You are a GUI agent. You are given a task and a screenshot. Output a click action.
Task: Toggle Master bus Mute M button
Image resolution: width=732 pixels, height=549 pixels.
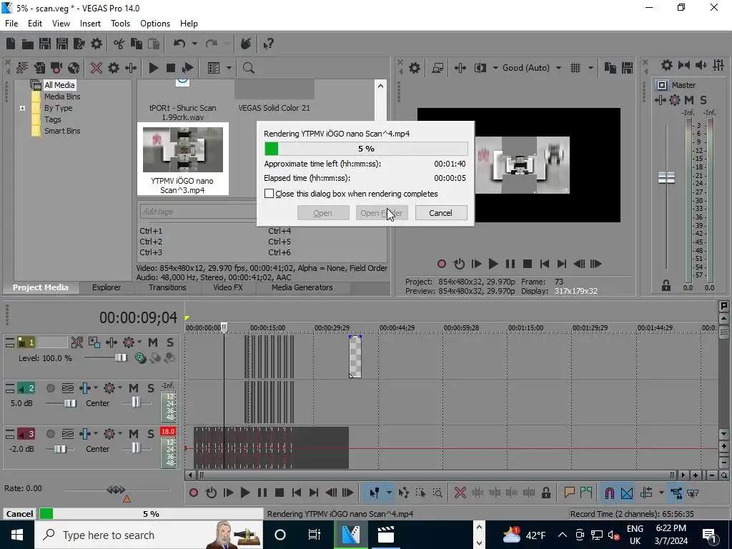689,100
